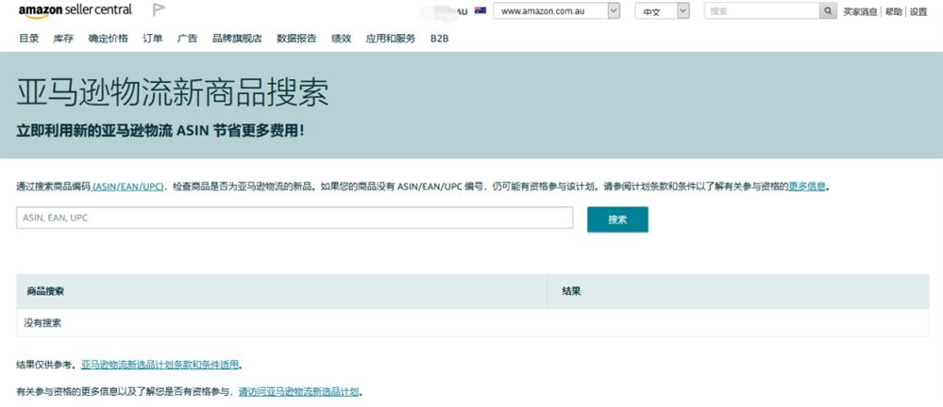The width and height of the screenshot is (943, 407).
Task: Click the teal 搜索 button
Action: (x=617, y=220)
